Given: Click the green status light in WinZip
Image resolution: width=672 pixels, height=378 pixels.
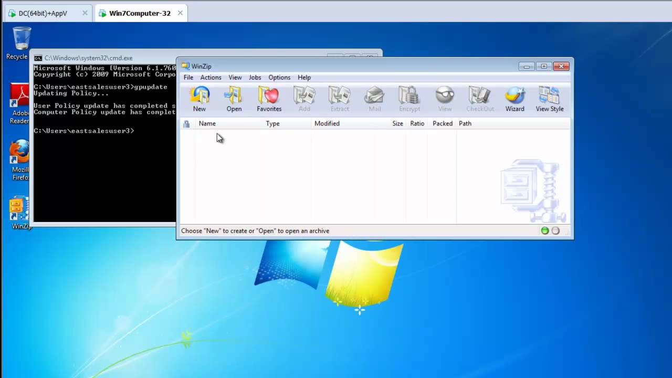Looking at the screenshot, I should click(545, 230).
